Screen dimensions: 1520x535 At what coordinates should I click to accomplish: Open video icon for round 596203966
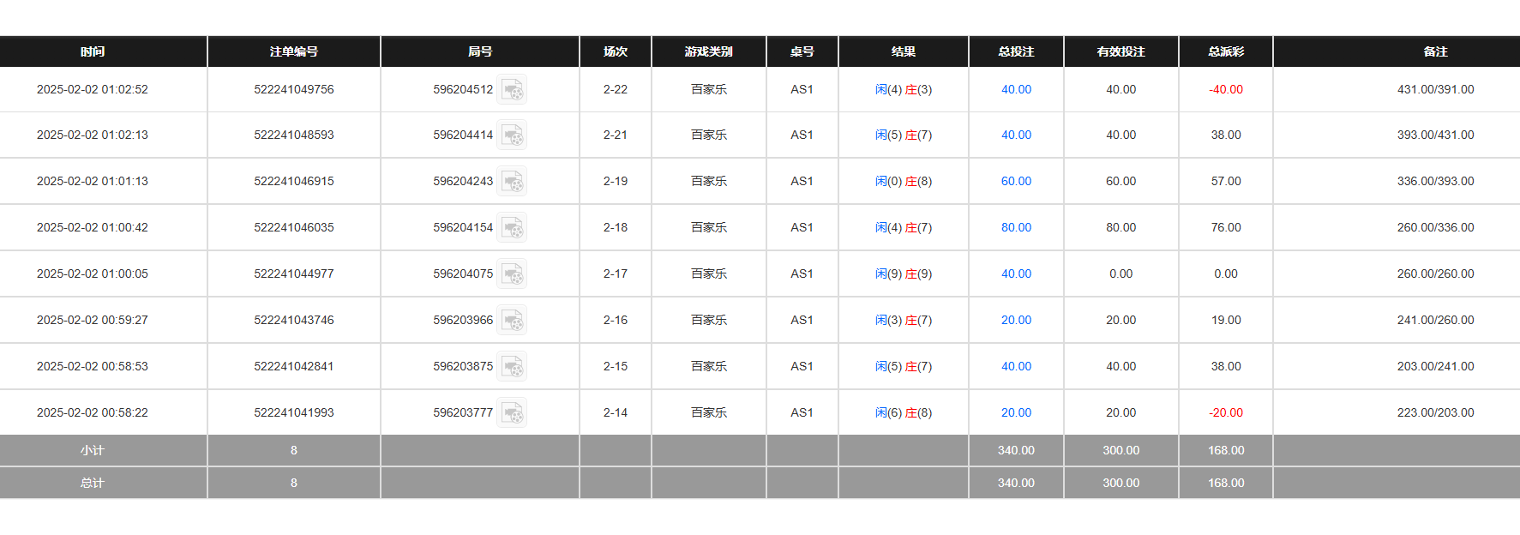512,321
